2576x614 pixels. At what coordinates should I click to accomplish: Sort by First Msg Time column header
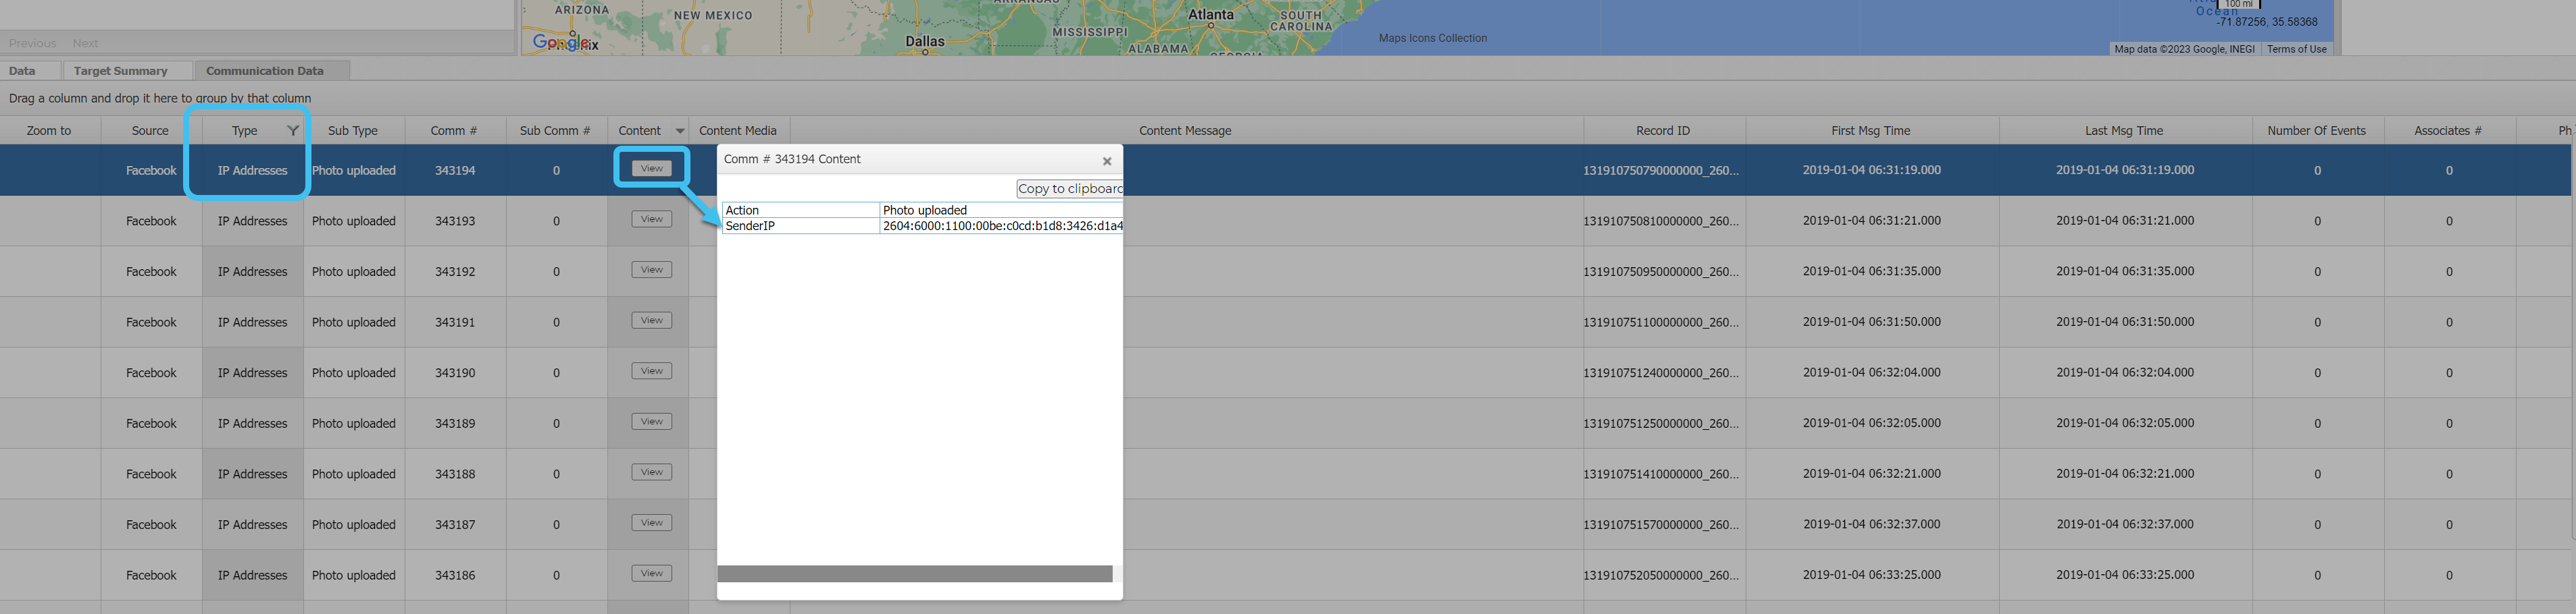1870,131
